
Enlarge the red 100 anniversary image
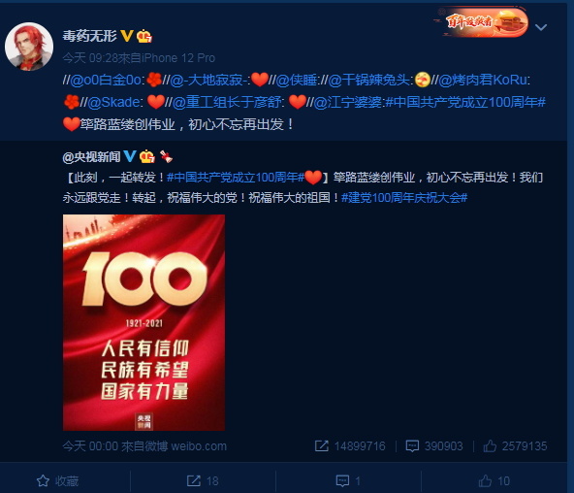tap(143, 322)
